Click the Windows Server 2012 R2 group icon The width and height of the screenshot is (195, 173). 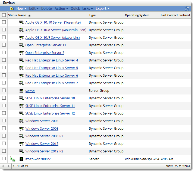[21, 151]
